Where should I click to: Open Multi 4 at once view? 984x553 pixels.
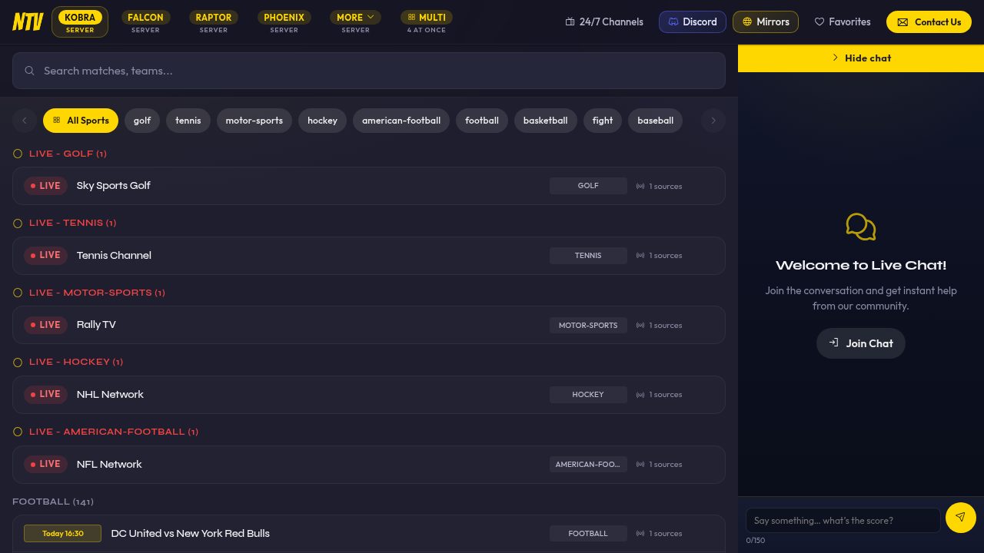click(427, 22)
